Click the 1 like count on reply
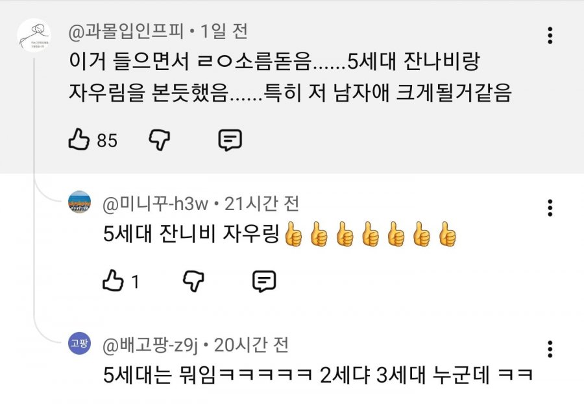Image resolution: width=584 pixels, height=404 pixels. click(135, 282)
